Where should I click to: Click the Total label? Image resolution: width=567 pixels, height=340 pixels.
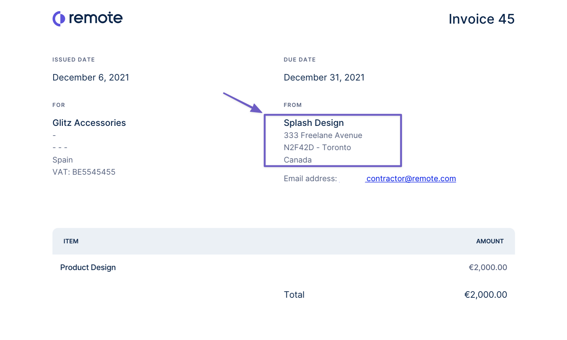click(294, 295)
